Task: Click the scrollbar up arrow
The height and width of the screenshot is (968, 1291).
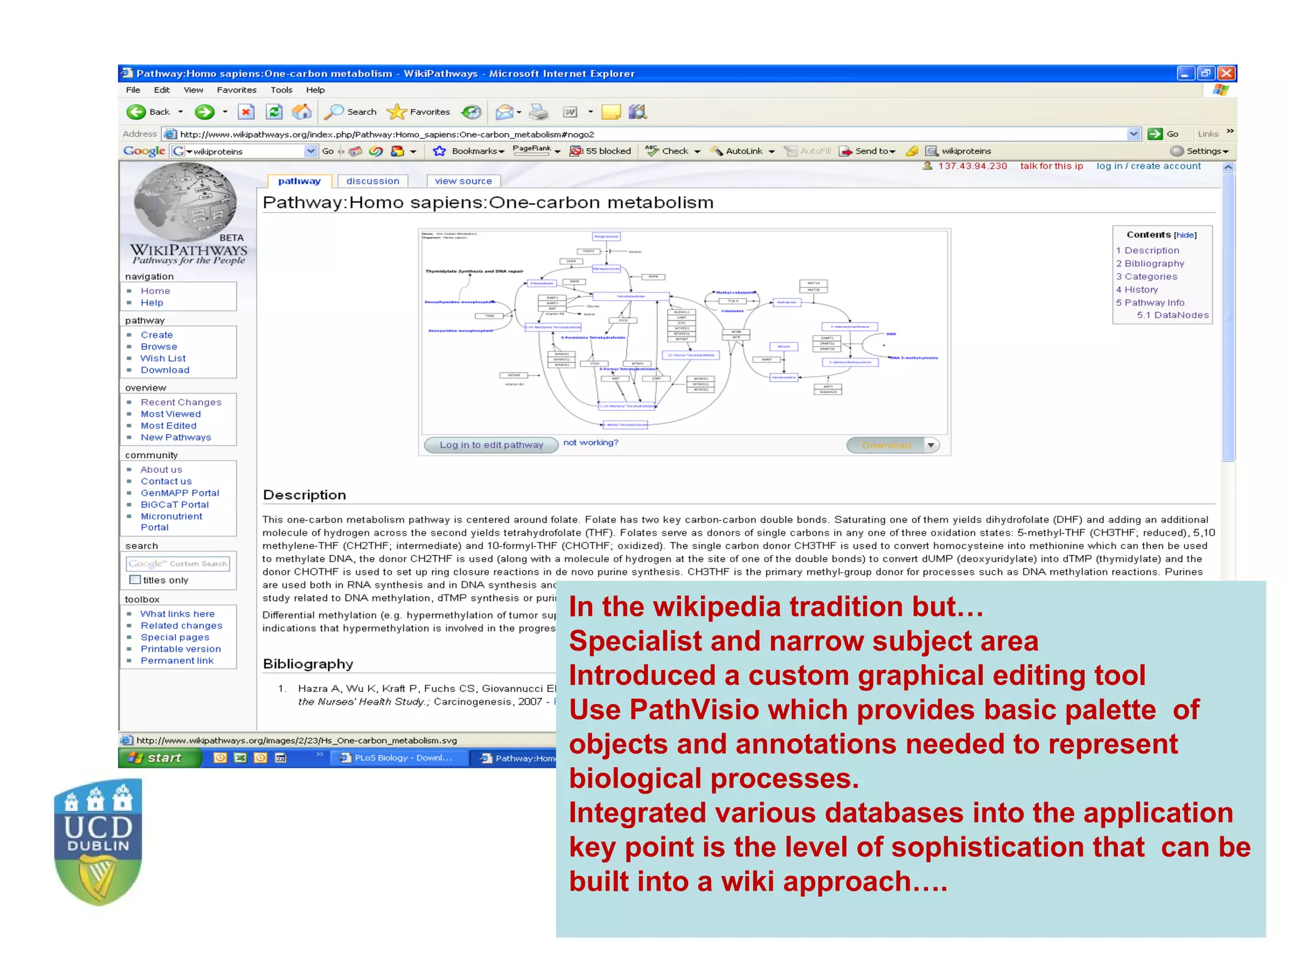Action: pyautogui.click(x=1228, y=168)
